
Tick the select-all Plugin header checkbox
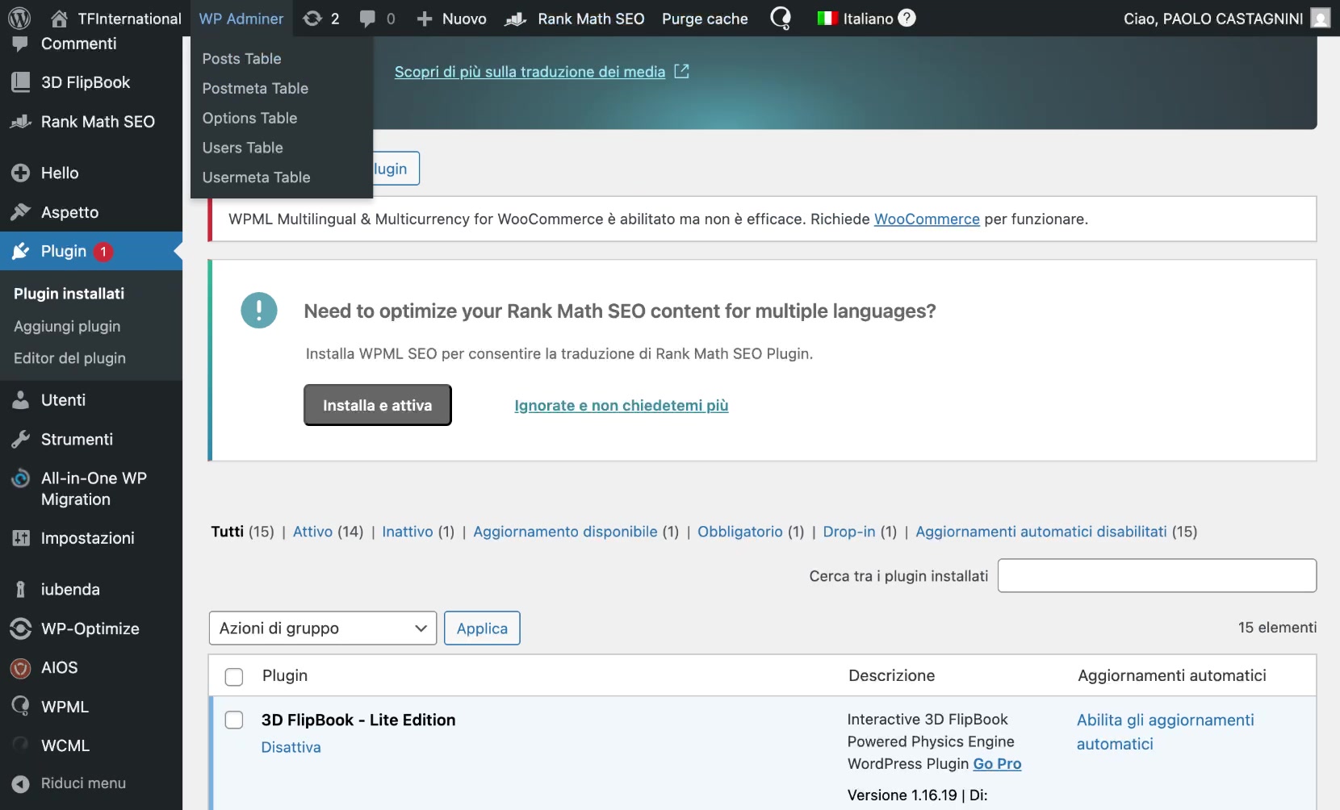234,677
